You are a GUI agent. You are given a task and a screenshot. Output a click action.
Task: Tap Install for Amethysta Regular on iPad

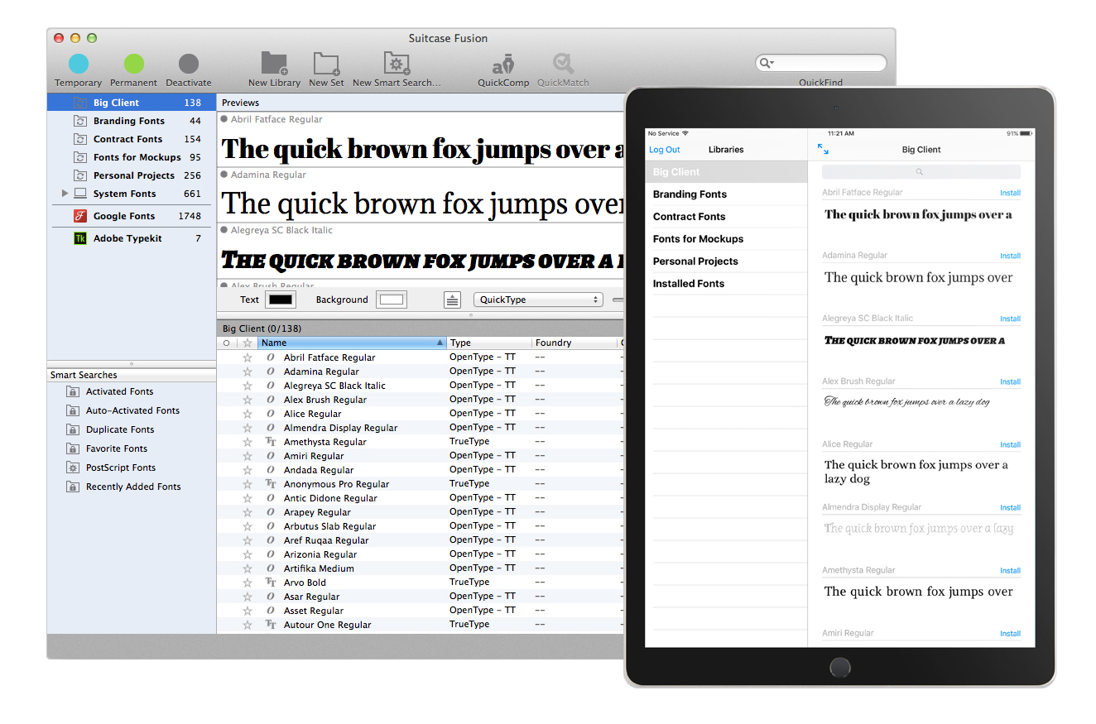[1010, 570]
